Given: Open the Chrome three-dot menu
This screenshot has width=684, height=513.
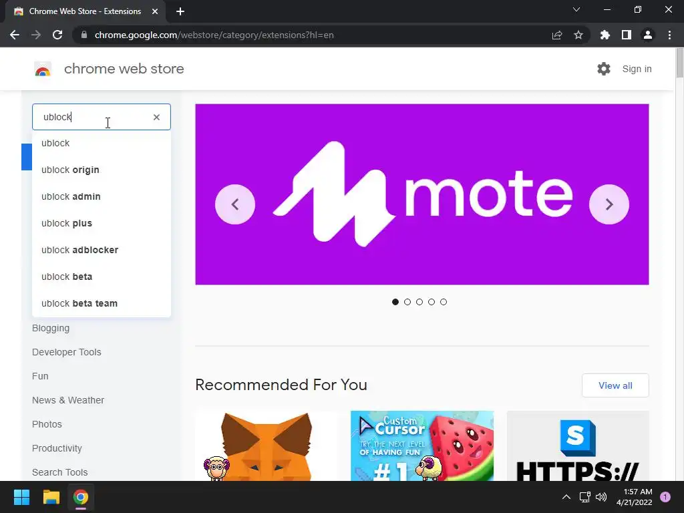Looking at the screenshot, I should pos(669,35).
